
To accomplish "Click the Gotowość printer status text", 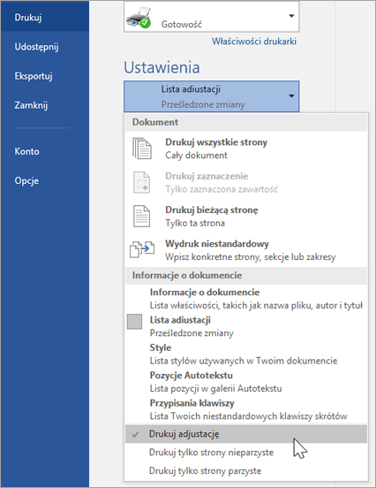I will tap(182, 24).
